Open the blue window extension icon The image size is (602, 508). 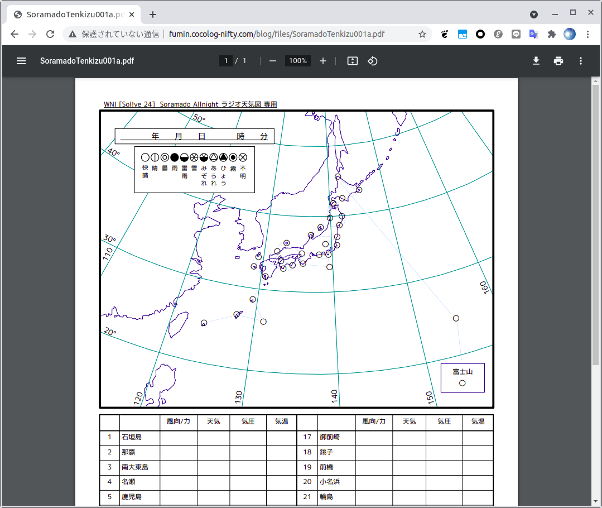(x=463, y=34)
